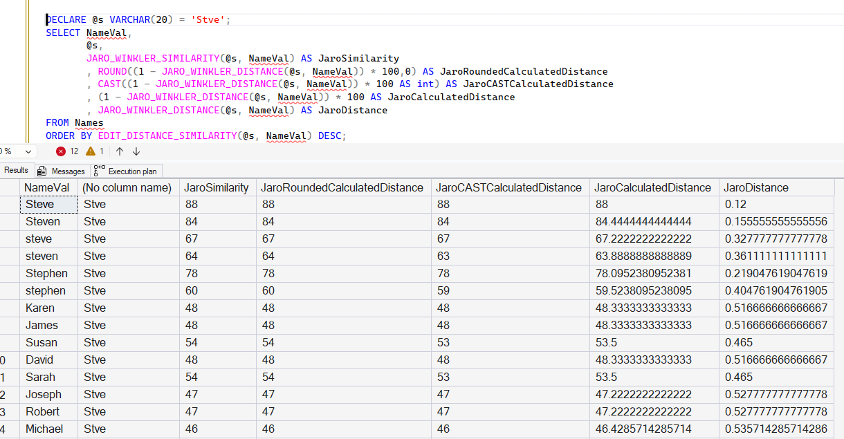Click the document icon beside Messages tab
Viewport: 844px width, 439px height.
42,170
